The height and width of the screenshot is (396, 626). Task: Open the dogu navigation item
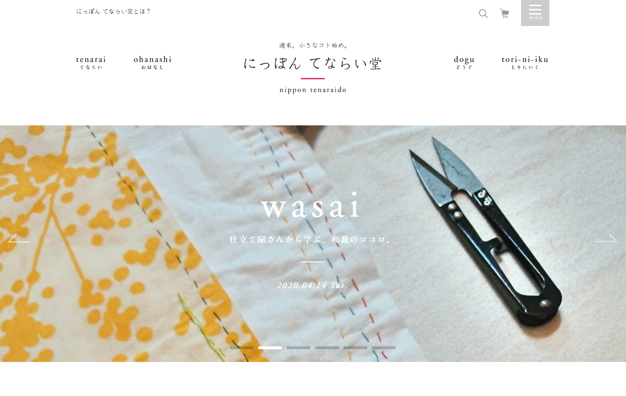(464, 62)
